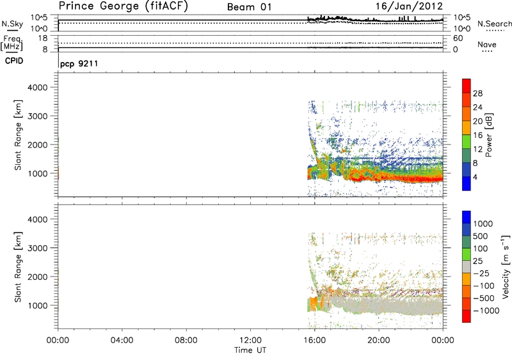
Task: Pick the light green 12–16 dB power segment
Action: (x=467, y=142)
